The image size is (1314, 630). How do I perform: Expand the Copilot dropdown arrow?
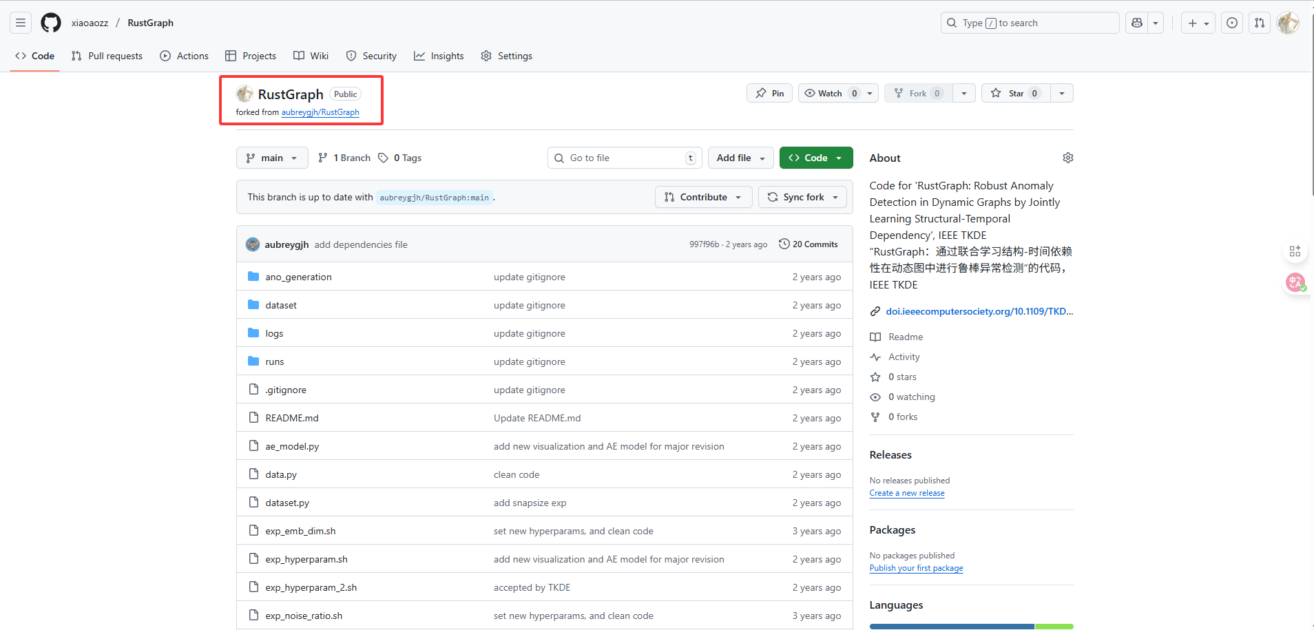[x=1156, y=23]
